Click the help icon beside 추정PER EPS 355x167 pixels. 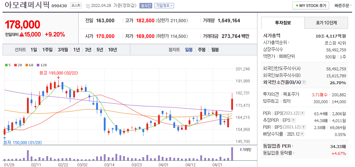tap(293, 120)
